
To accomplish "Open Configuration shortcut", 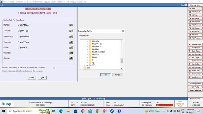I will (195, 74).
